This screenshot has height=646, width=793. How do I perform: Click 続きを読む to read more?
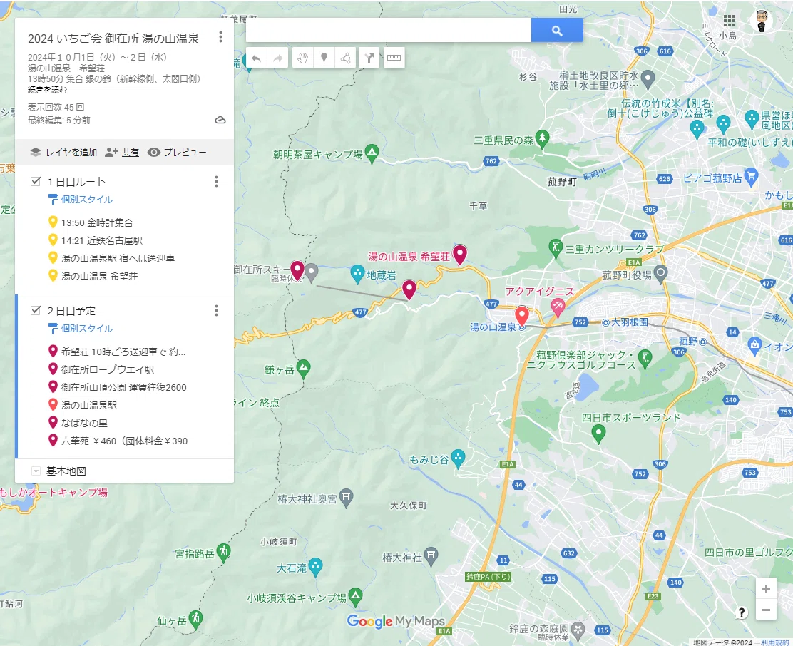pyautogui.click(x=47, y=90)
